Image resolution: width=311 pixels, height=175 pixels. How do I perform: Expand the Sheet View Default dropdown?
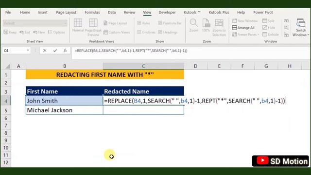[x=65, y=23]
